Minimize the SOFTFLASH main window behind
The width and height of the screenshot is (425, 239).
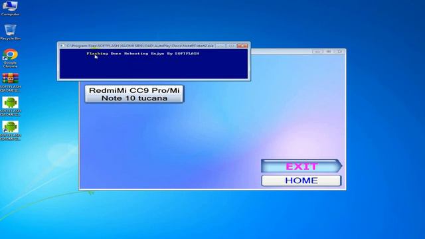(x=317, y=52)
